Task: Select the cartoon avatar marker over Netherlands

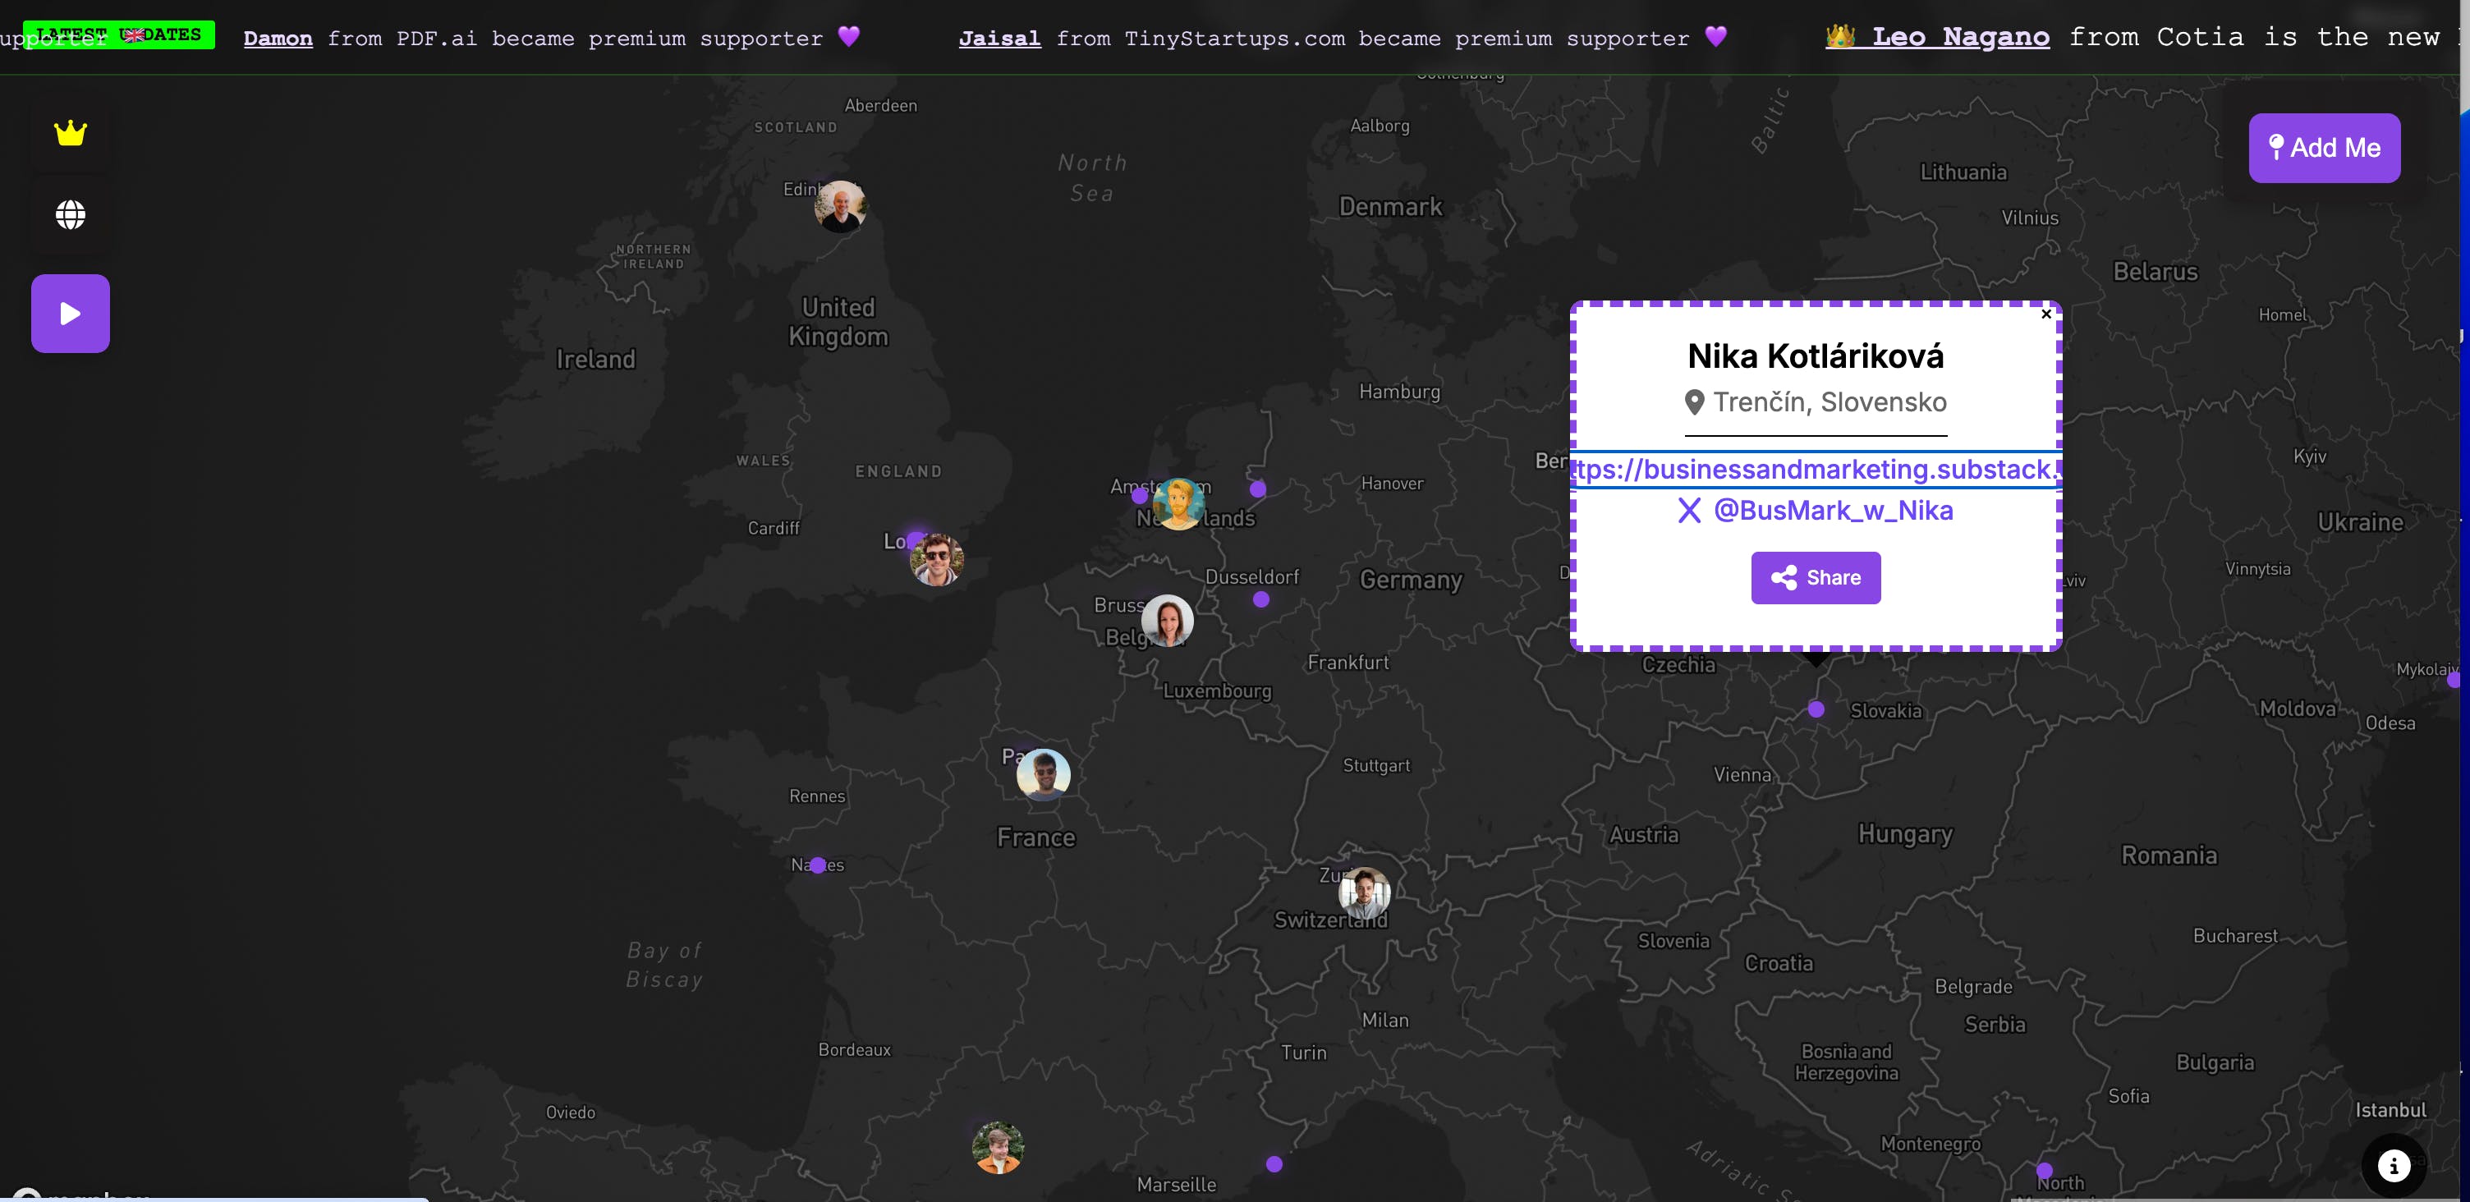Action: [x=1178, y=503]
